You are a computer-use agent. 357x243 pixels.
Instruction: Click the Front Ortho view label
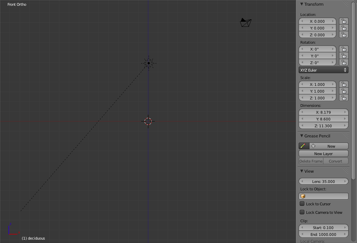click(17, 4)
